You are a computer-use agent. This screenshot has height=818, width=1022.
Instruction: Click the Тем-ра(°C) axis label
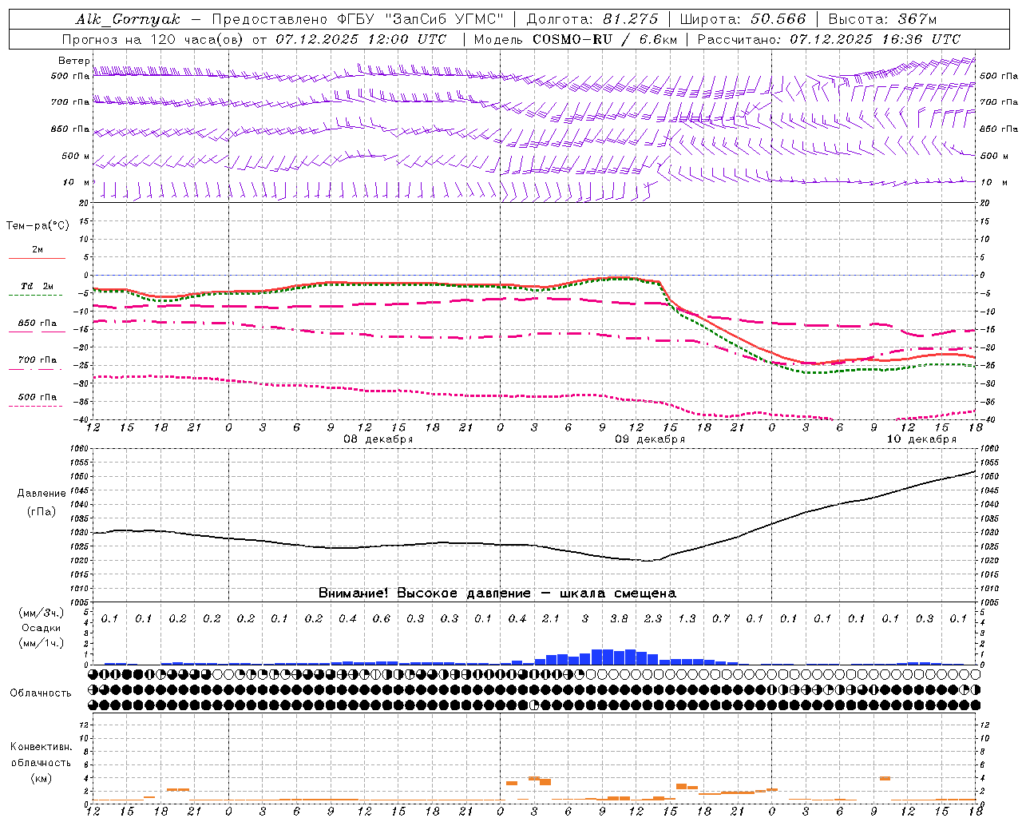pos(38,226)
